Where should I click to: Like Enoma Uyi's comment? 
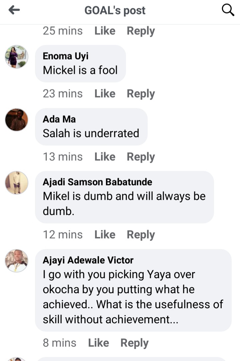click(x=105, y=94)
